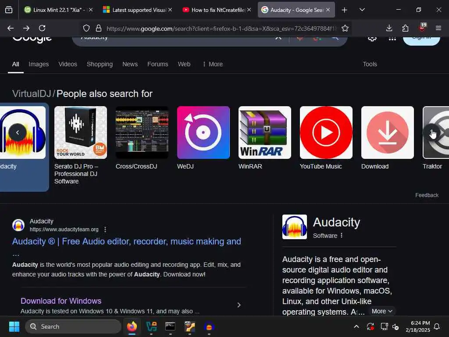Click the Audacity logo in knowledge panel
Screen dimensions: 449x337
(294, 227)
